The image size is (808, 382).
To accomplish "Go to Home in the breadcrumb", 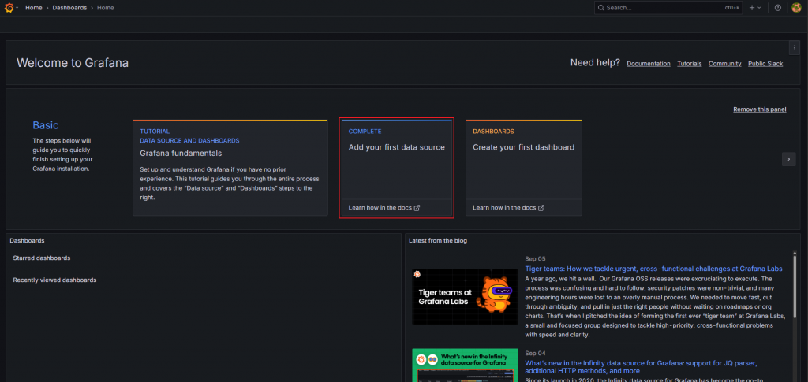I will (x=33, y=8).
